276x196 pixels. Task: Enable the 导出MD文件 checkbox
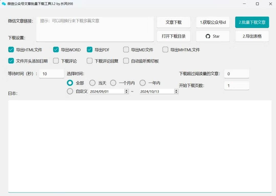[x=126, y=50]
